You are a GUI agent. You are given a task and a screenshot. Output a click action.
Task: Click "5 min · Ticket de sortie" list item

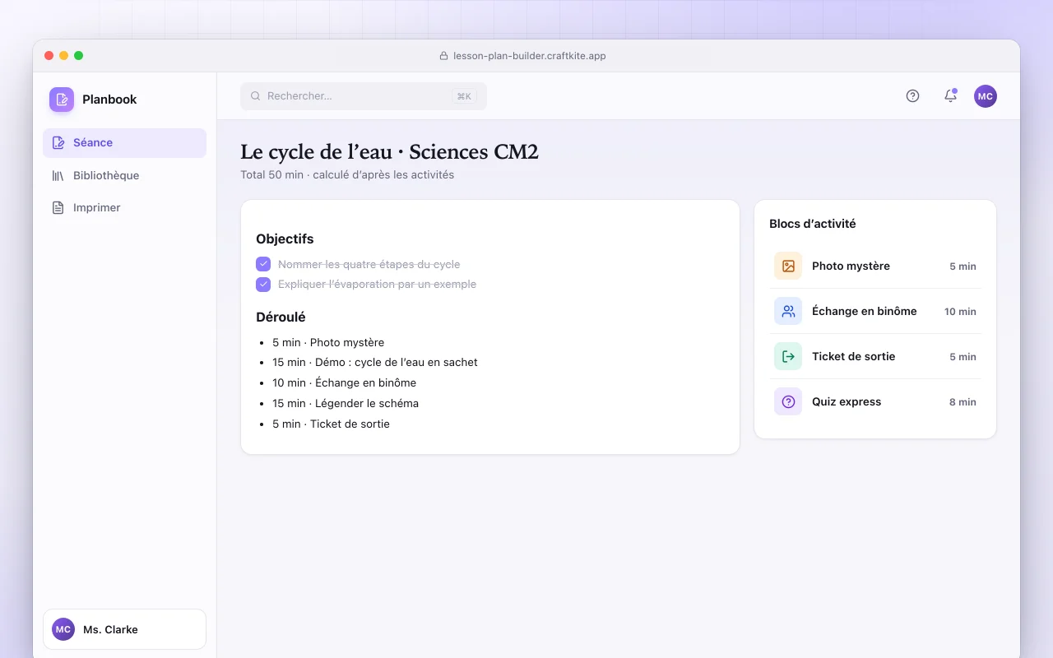coord(332,424)
